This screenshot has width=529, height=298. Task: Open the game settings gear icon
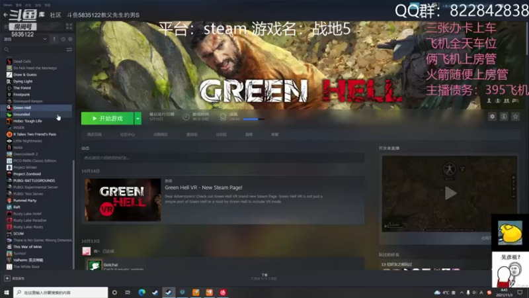(x=492, y=117)
